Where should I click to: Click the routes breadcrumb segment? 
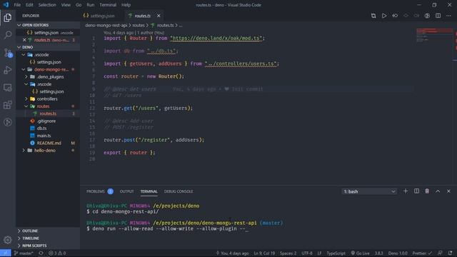click(139, 26)
